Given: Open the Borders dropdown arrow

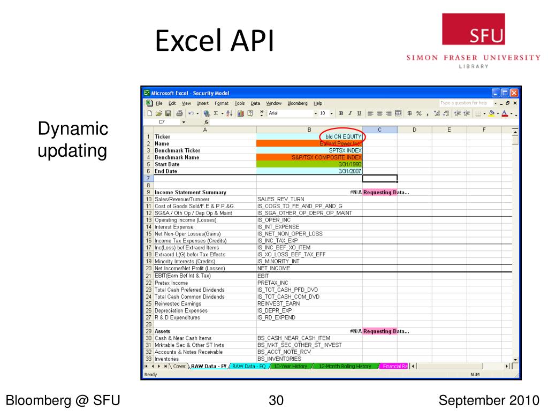Looking at the screenshot, I should click(x=484, y=113).
